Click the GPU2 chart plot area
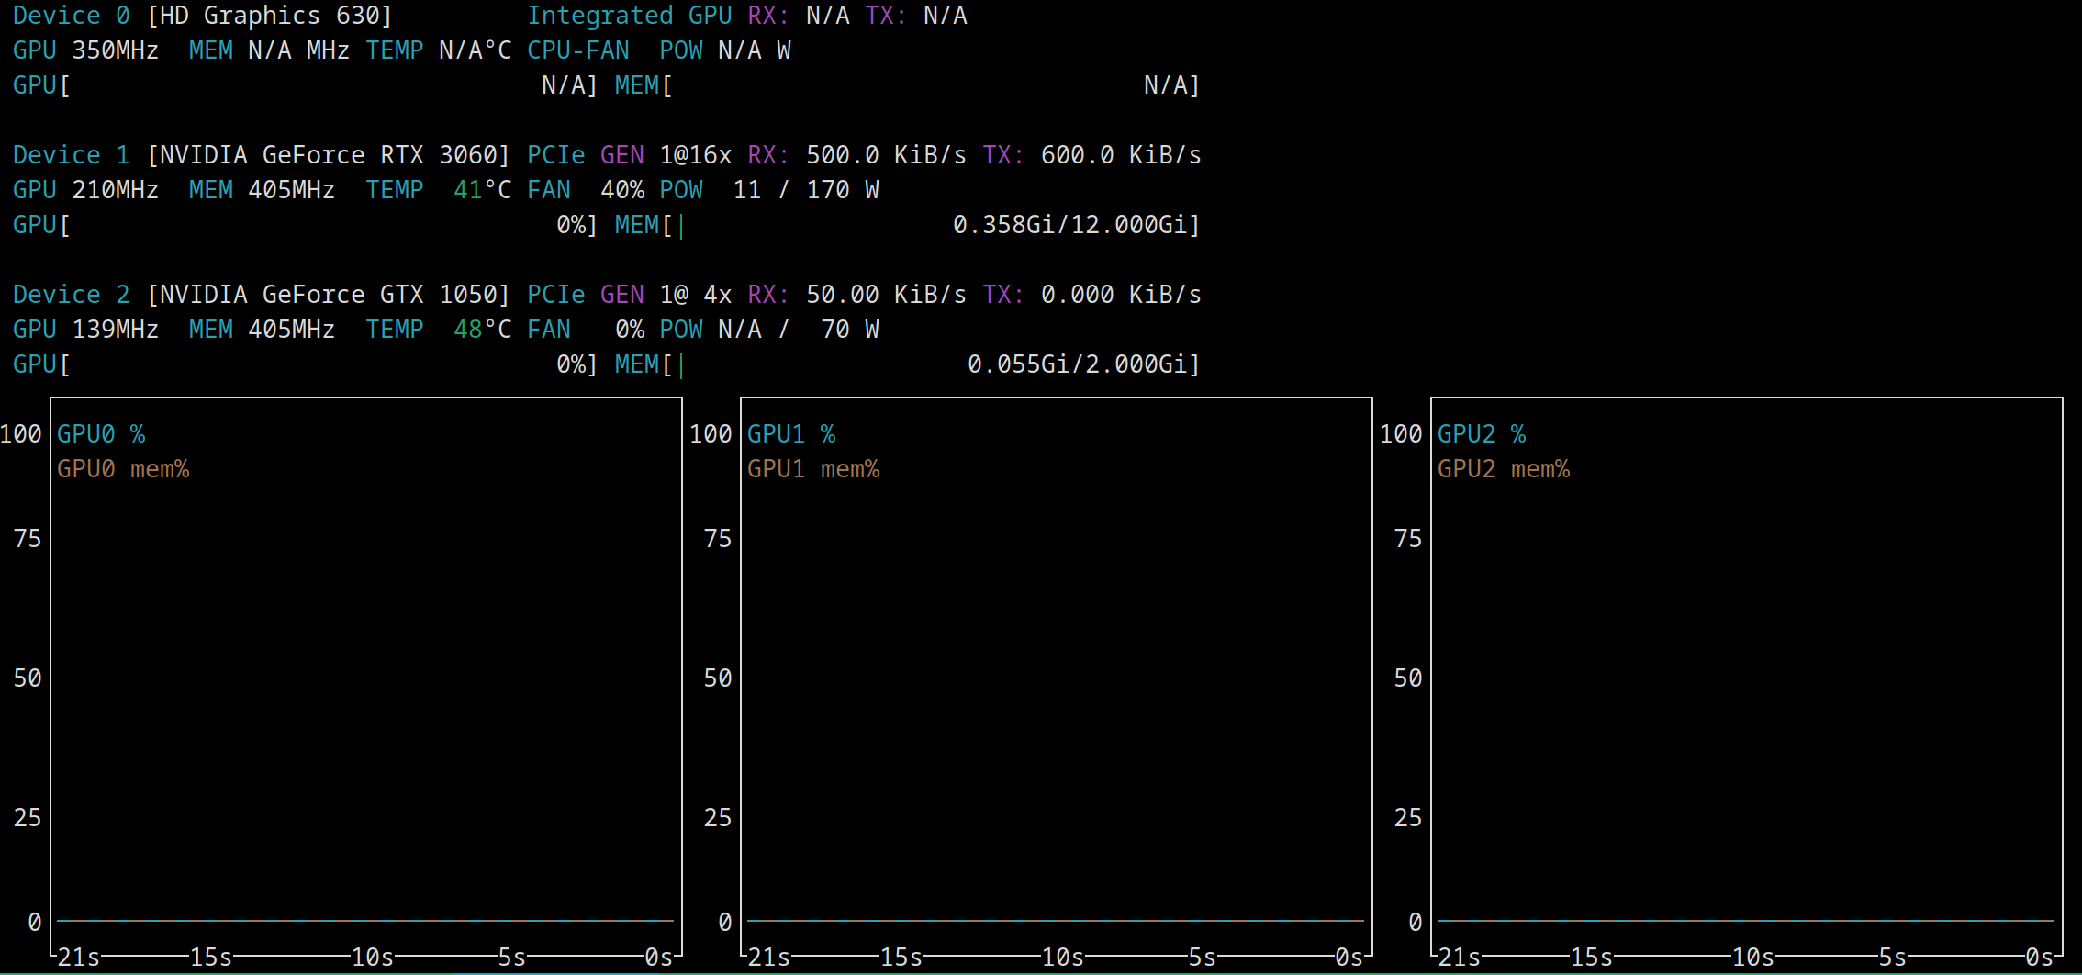The width and height of the screenshot is (2082, 975). click(x=1747, y=677)
